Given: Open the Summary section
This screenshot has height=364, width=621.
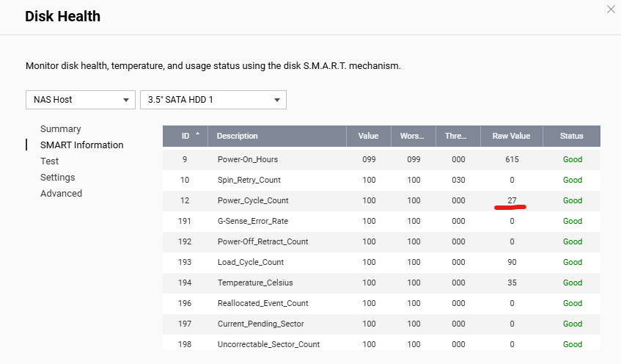Looking at the screenshot, I should [61, 128].
